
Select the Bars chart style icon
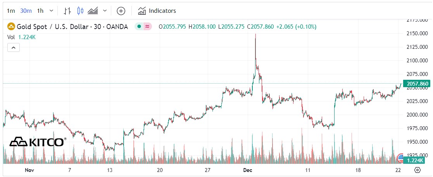tap(67, 11)
